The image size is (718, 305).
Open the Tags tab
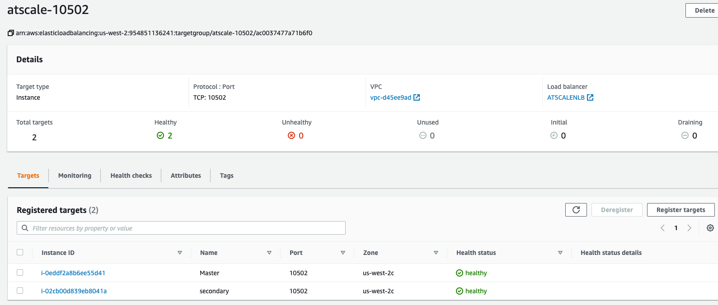pyautogui.click(x=227, y=176)
